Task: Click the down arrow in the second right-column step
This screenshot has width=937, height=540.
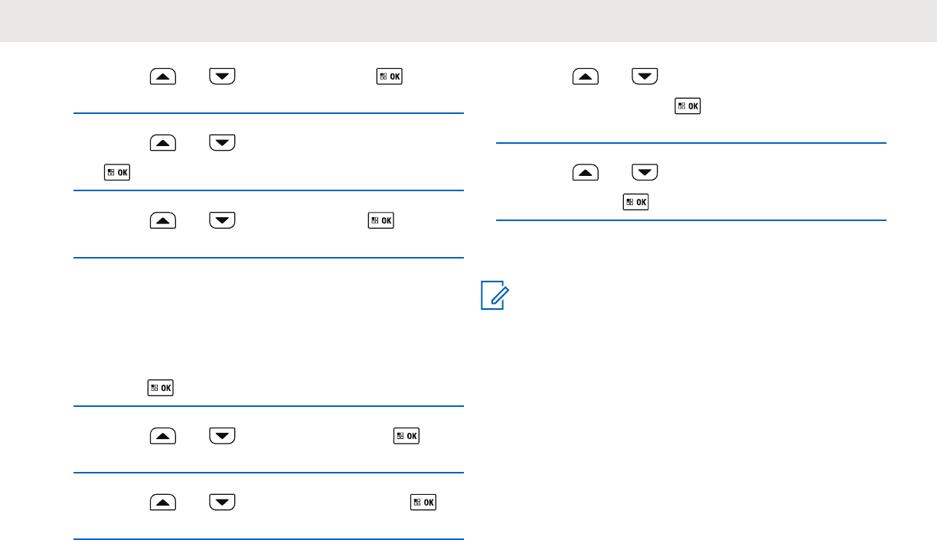Action: (645, 174)
